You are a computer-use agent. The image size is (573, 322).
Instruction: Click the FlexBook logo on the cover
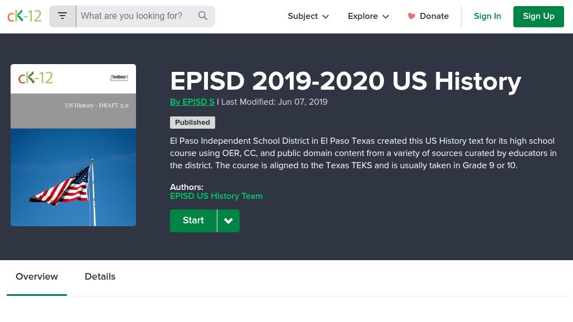[x=119, y=77]
